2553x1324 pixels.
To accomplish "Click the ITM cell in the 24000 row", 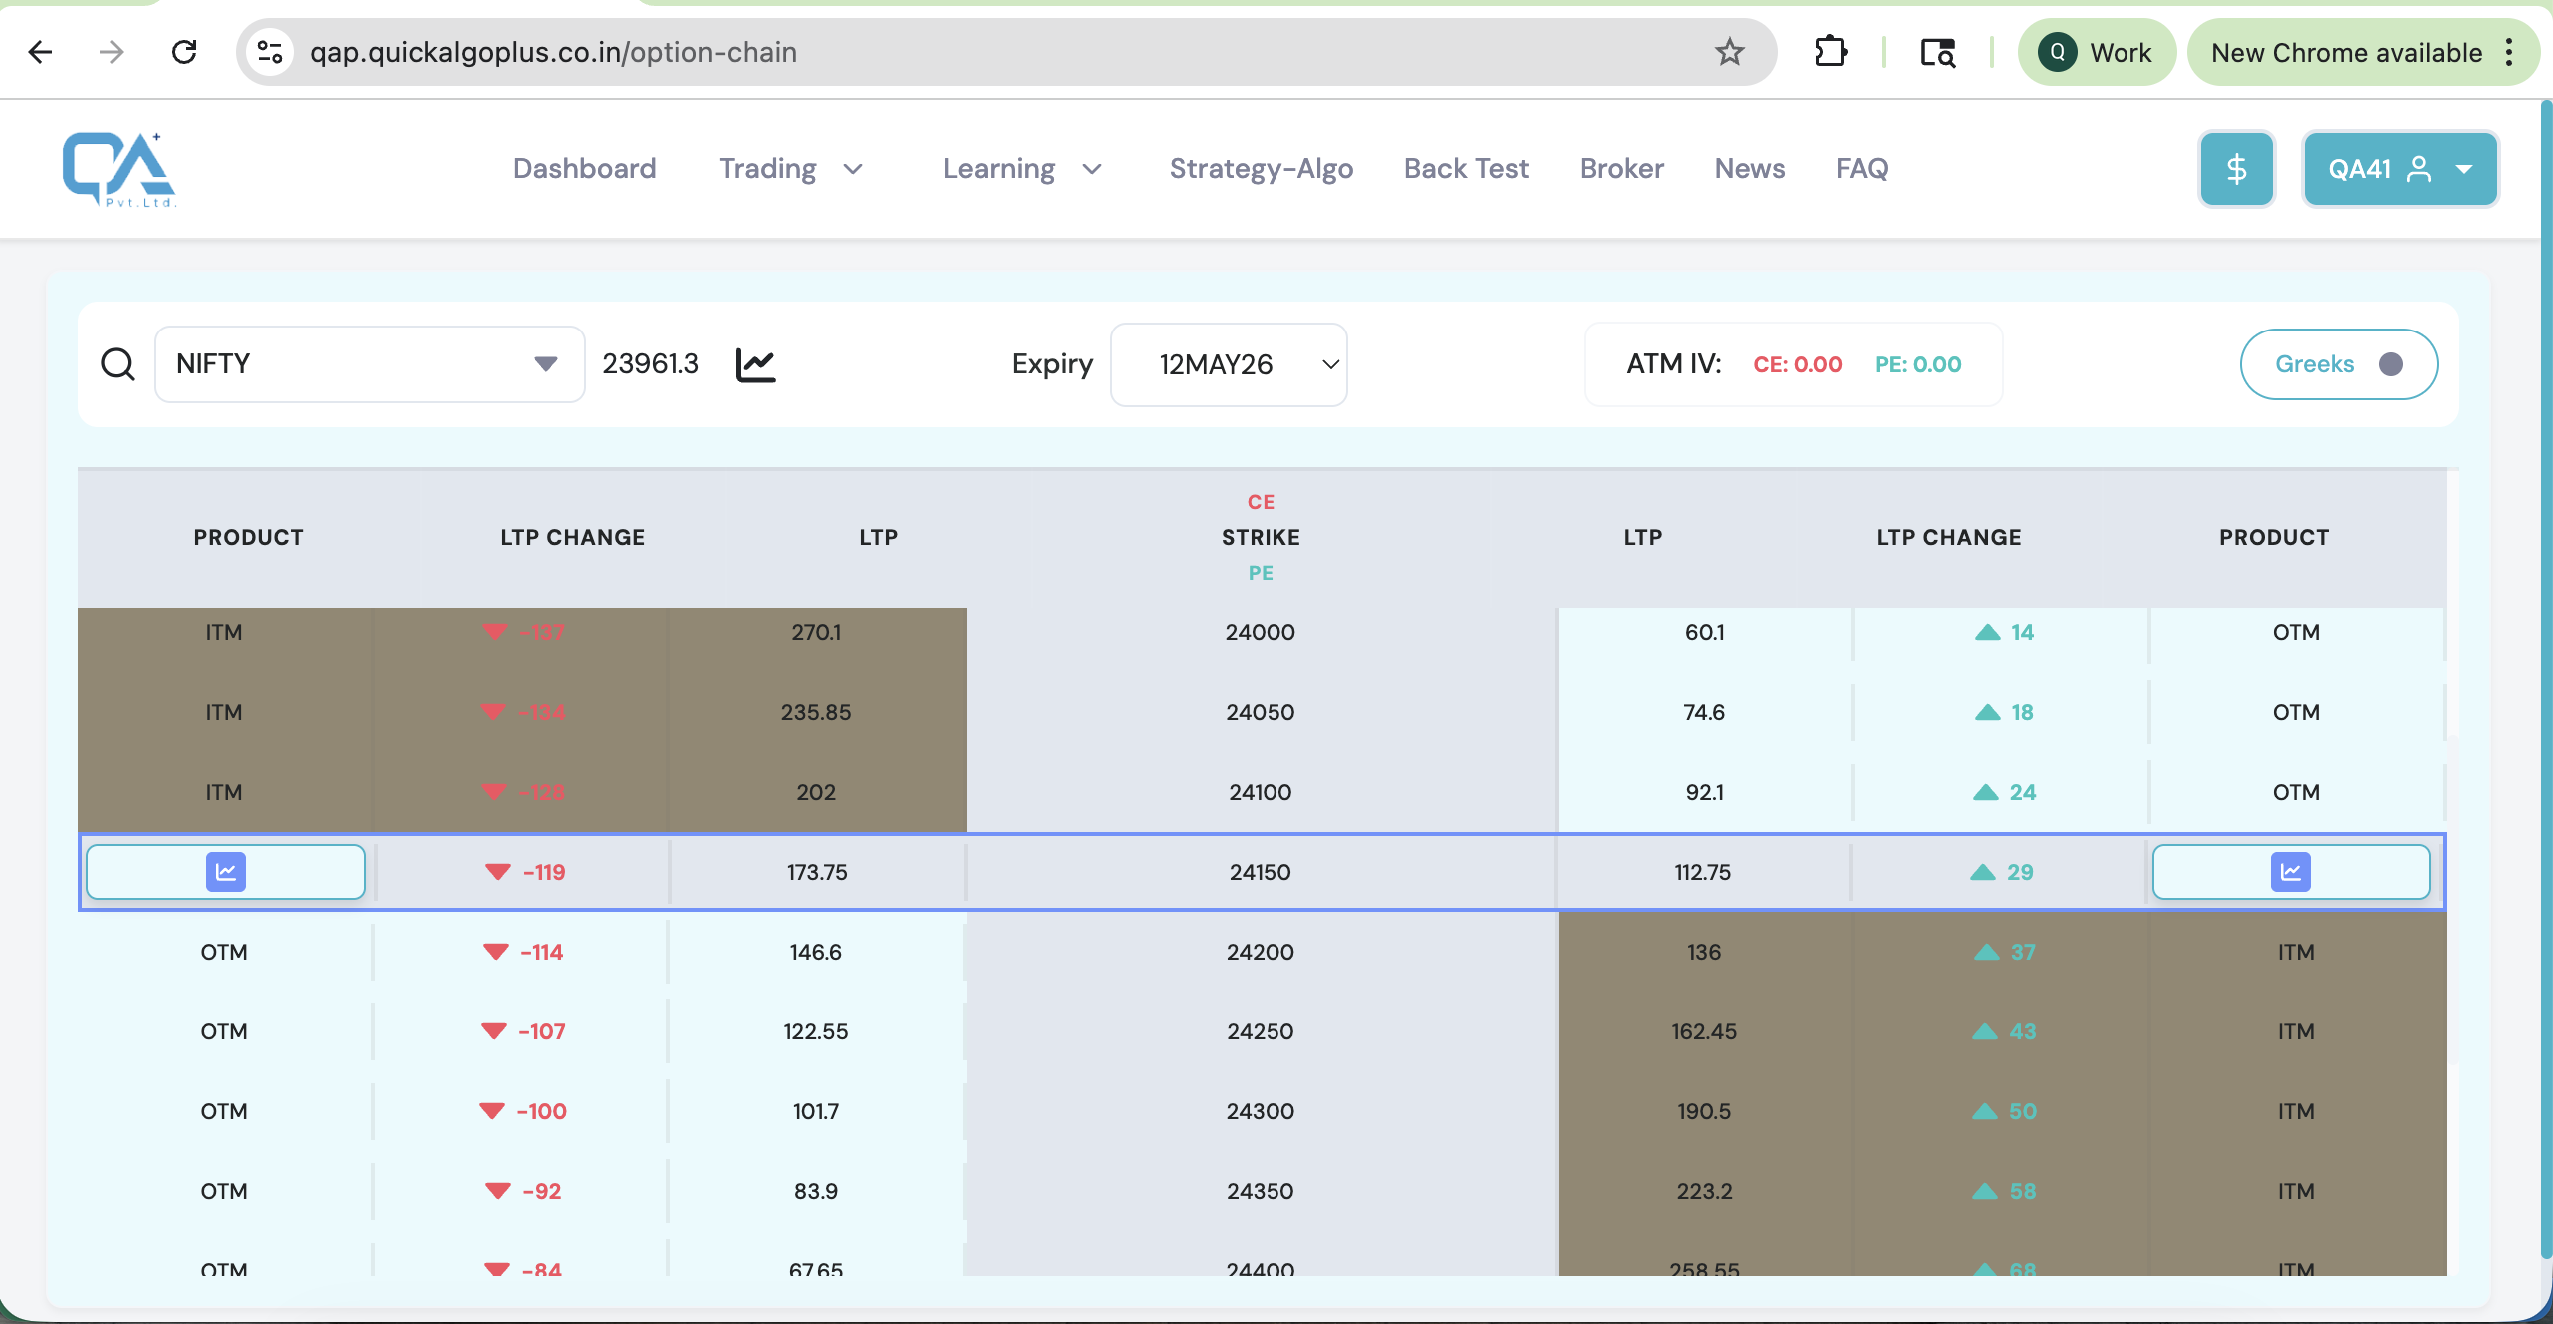I will (223, 632).
